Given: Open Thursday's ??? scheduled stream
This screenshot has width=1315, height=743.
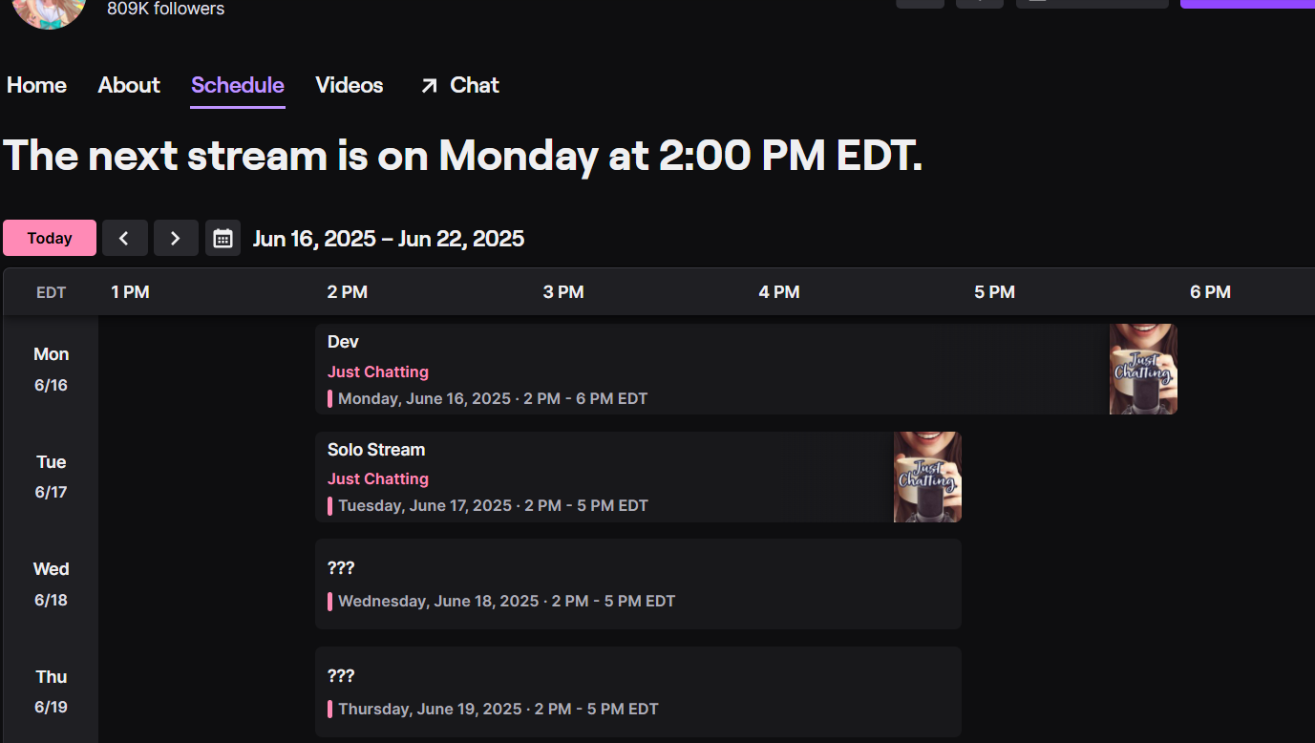Looking at the screenshot, I should click(x=637, y=690).
